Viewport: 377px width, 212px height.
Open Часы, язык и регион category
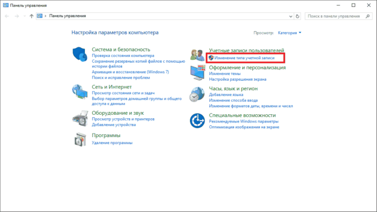point(233,88)
